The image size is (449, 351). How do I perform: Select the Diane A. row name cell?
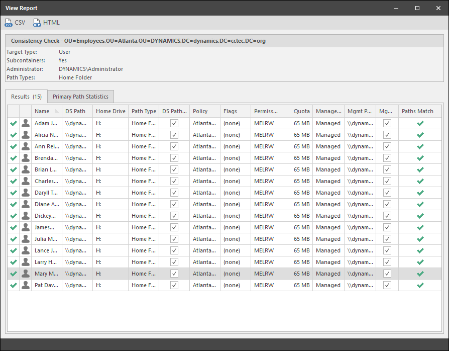tap(46, 204)
